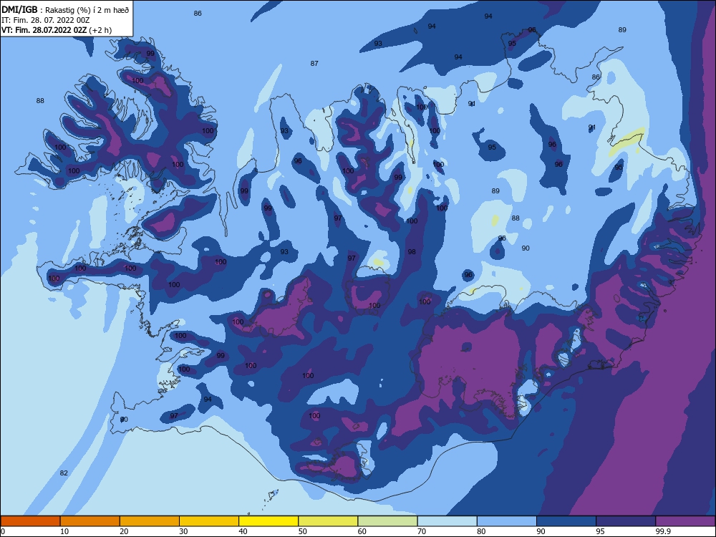Pick the bright yellow 40–50 legend swatch
This screenshot has width=716, height=537.
coord(268,521)
